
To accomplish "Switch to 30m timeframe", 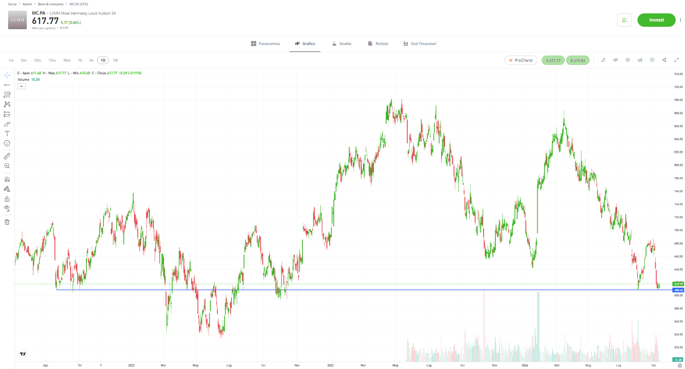I will [67, 60].
